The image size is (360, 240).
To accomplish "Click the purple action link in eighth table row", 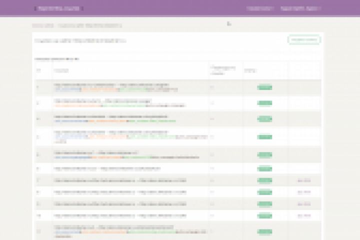I will coord(304,192).
